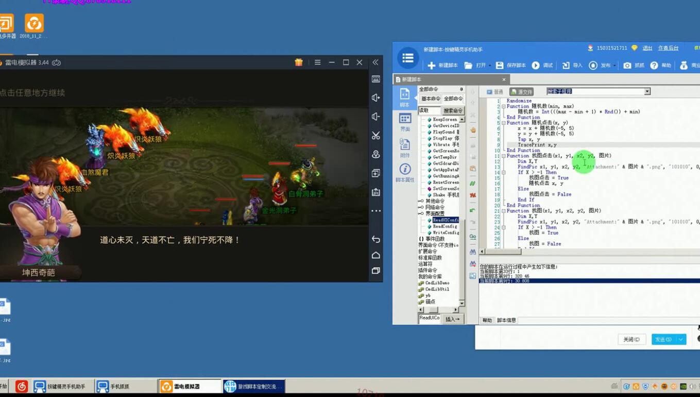Select the 脚本信息 tab at bottom
700x397 pixels.
click(506, 320)
